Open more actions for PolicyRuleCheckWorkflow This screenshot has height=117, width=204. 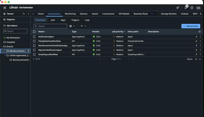pos(200,41)
